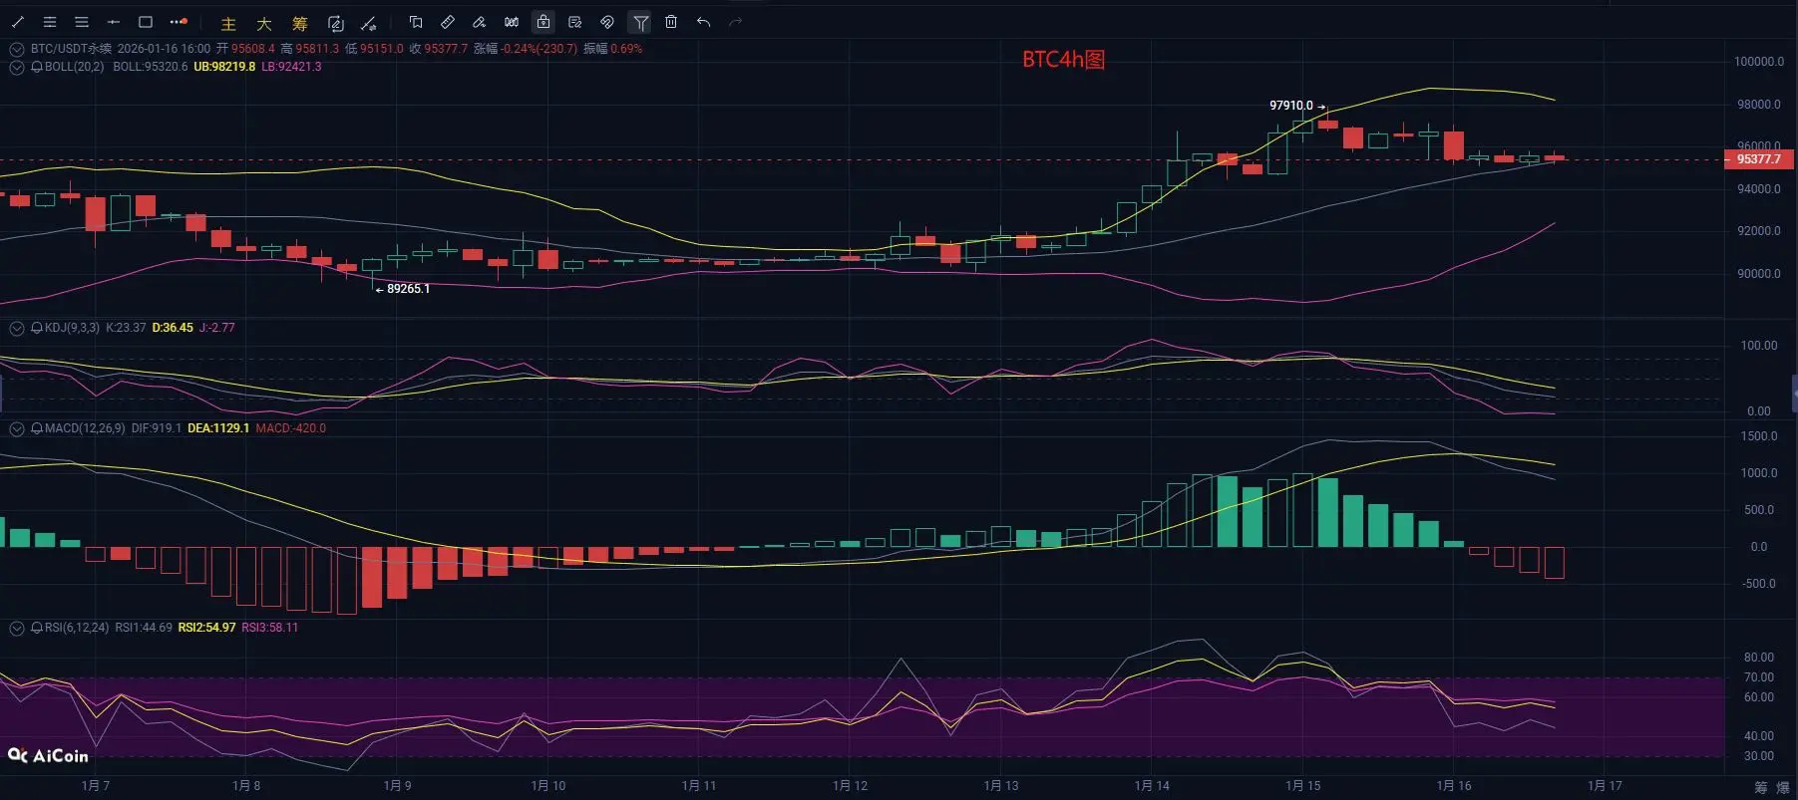1798x800 pixels.
Task: Click the AiCoin logo
Action: click(x=48, y=756)
